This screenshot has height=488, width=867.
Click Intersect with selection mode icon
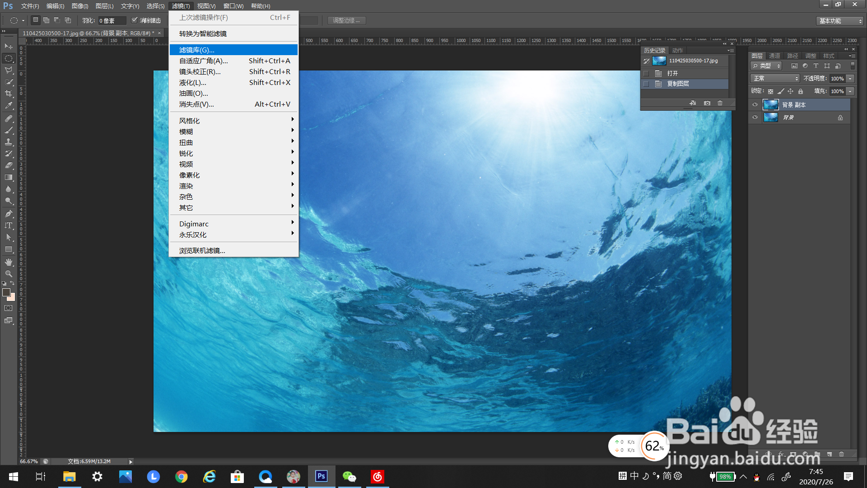(x=68, y=20)
